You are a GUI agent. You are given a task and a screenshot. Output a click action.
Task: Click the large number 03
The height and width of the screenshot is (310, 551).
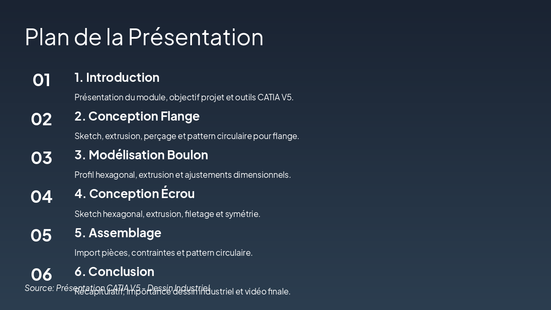pos(41,158)
